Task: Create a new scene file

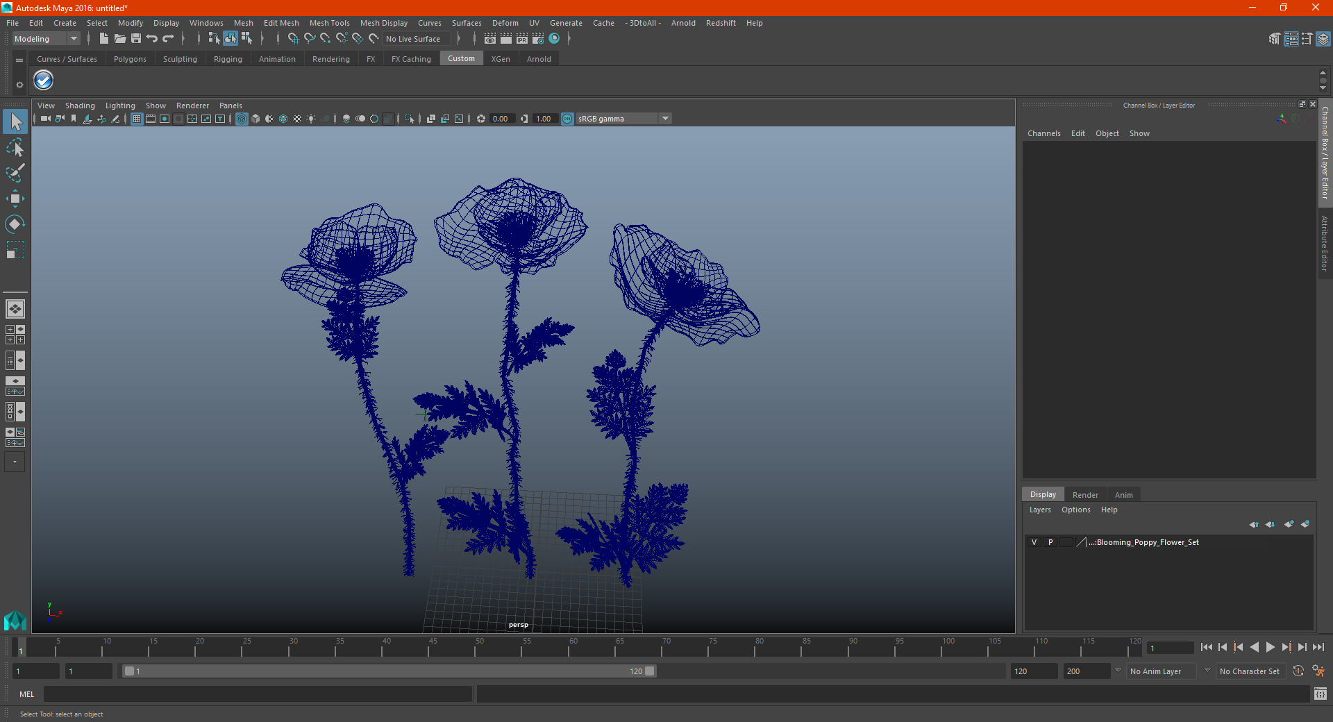Action: pyautogui.click(x=104, y=39)
